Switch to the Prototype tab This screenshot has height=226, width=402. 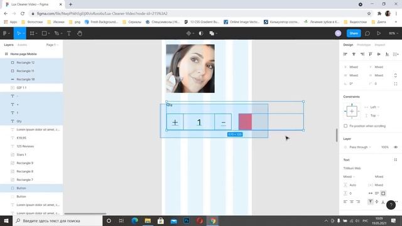pyautogui.click(x=364, y=45)
